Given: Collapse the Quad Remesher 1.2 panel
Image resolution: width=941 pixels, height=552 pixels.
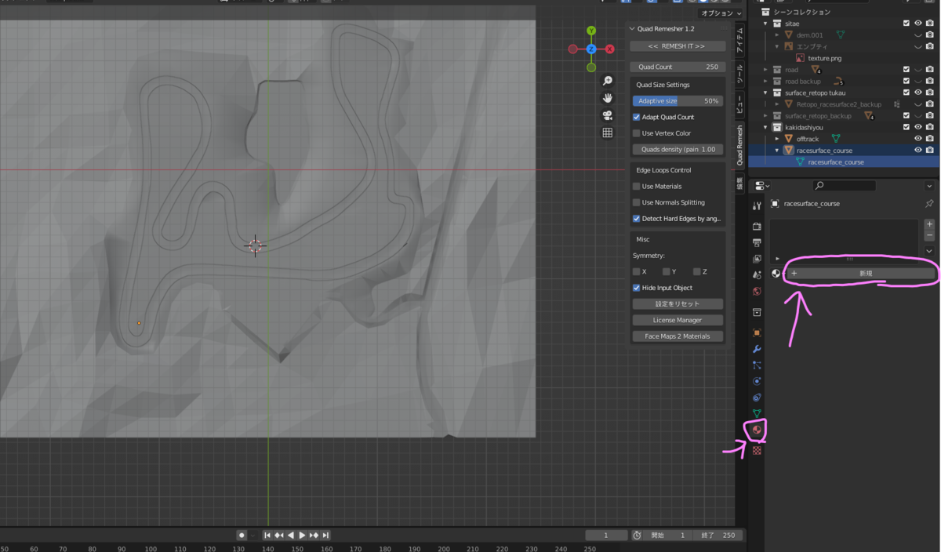Looking at the screenshot, I should (633, 29).
